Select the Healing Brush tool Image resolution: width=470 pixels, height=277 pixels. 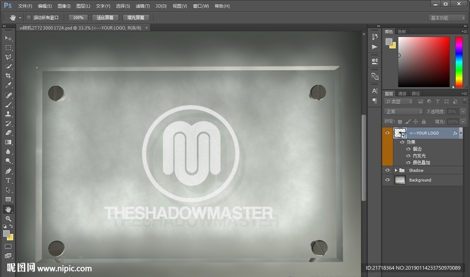(8, 95)
